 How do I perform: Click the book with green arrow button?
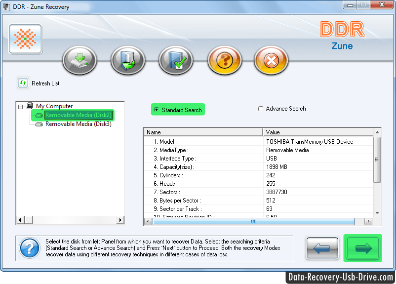[x=128, y=60]
